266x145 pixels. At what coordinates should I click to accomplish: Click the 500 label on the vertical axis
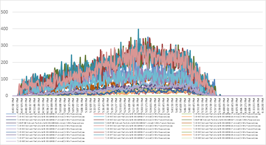pos(4,12)
